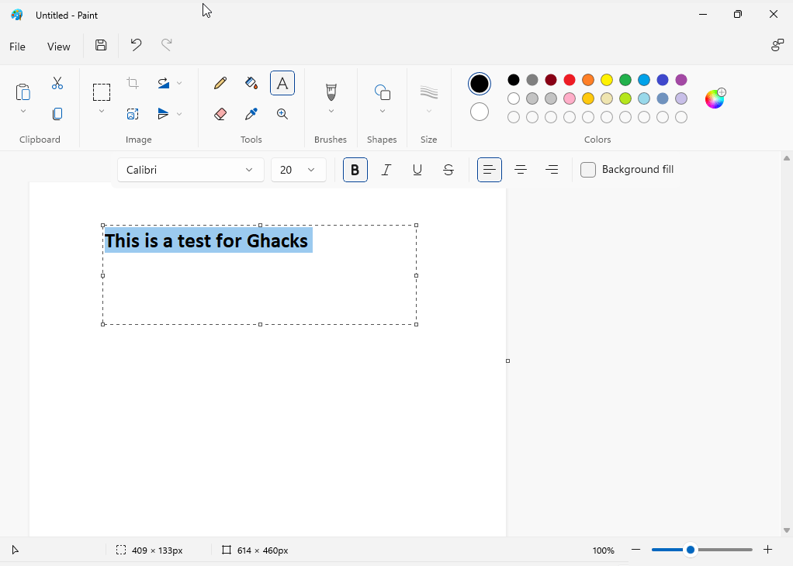Open the File menu

point(16,47)
